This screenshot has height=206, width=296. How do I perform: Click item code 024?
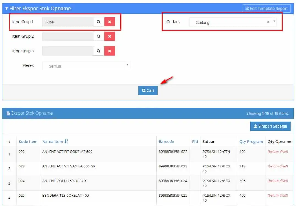(21, 181)
